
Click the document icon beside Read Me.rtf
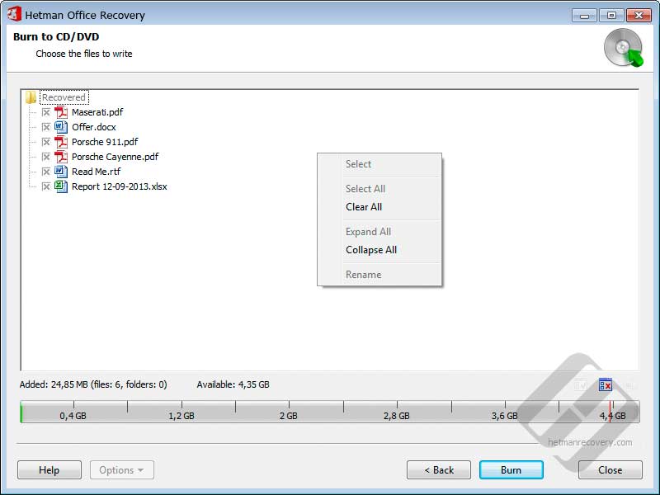(x=61, y=172)
